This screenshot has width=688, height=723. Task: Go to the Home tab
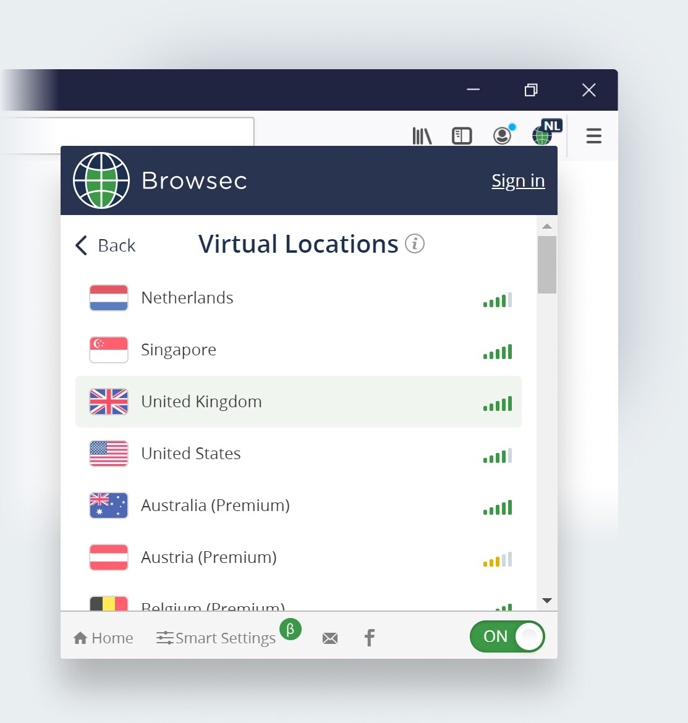103,638
